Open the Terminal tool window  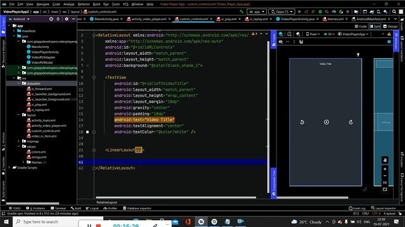click(x=58, y=208)
